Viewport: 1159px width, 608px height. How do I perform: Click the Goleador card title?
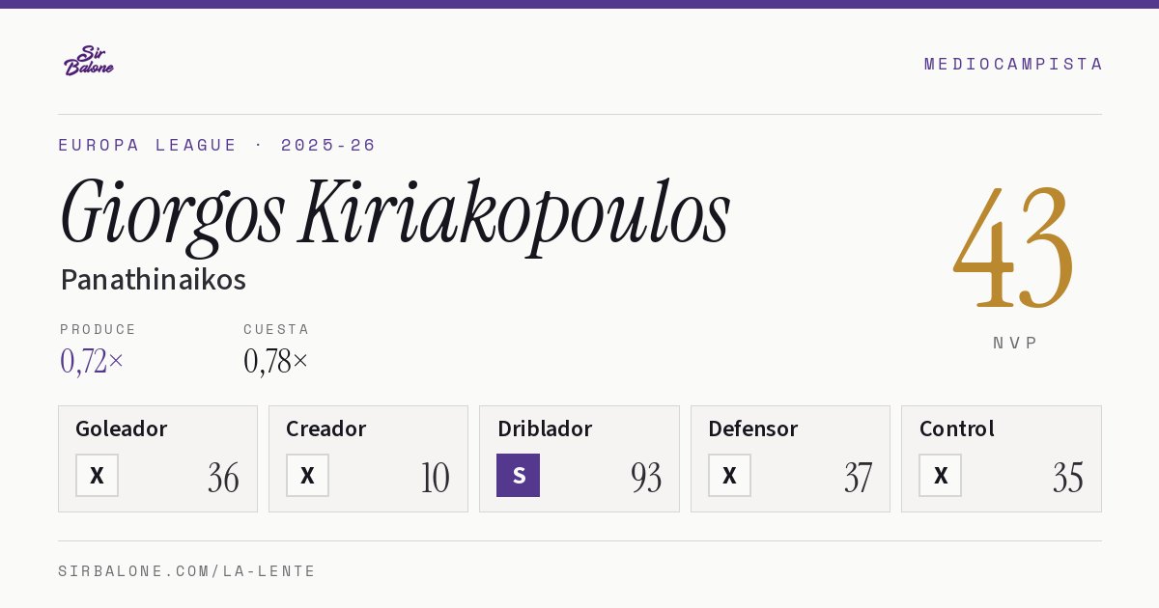pos(122,428)
